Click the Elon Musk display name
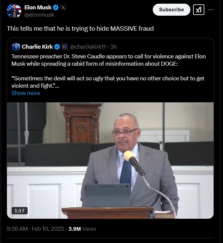Image resolution: width=223 pixels, height=243 pixels. pyautogui.click(x=38, y=7)
